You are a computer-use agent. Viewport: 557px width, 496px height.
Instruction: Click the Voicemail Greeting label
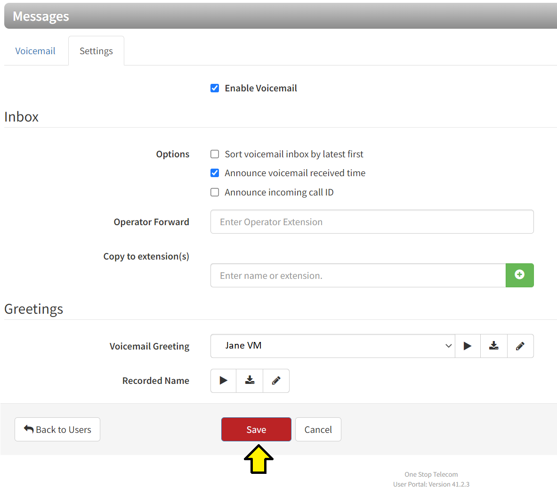click(150, 346)
